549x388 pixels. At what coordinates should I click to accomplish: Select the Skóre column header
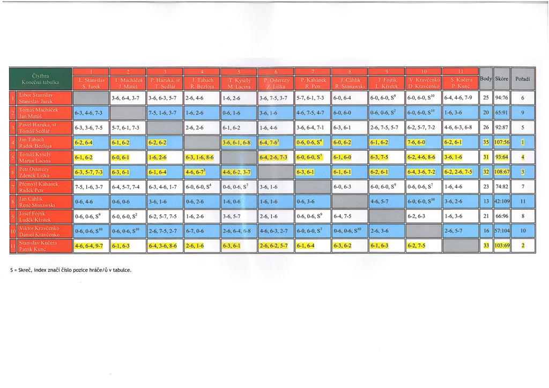point(501,79)
